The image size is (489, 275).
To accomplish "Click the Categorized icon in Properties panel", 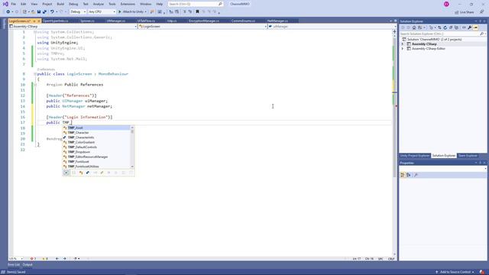I will pyautogui.click(x=403, y=175).
